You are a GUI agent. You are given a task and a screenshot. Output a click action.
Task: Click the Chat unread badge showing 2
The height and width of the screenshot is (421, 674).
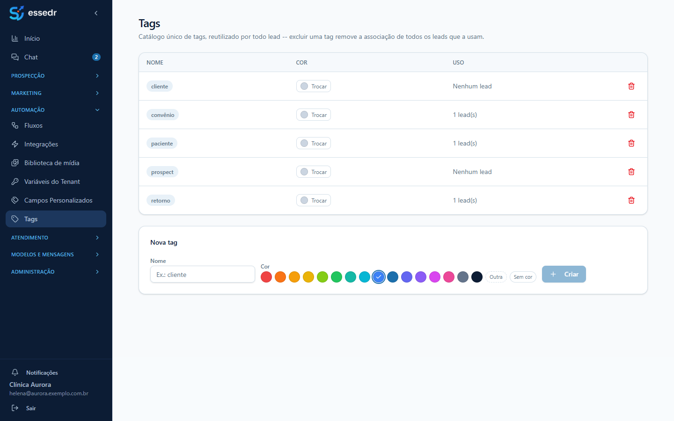tap(96, 57)
